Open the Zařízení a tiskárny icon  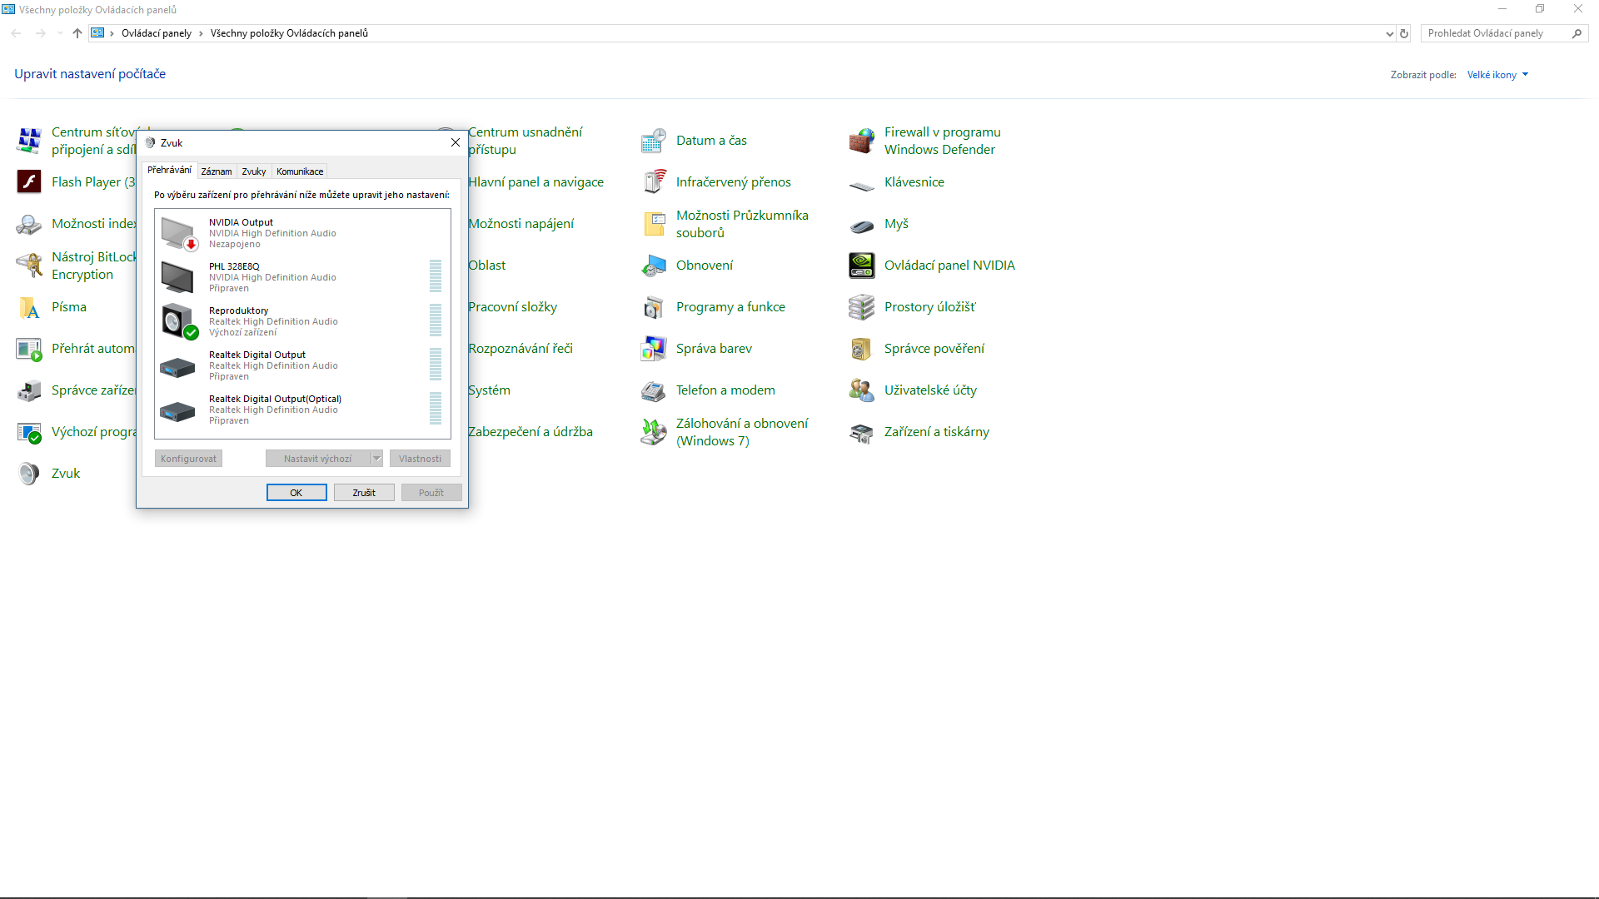click(x=862, y=432)
